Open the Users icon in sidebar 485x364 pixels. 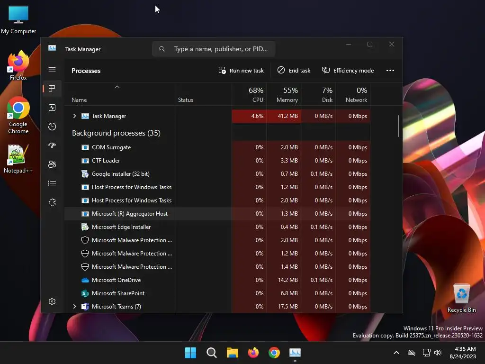coord(52,164)
